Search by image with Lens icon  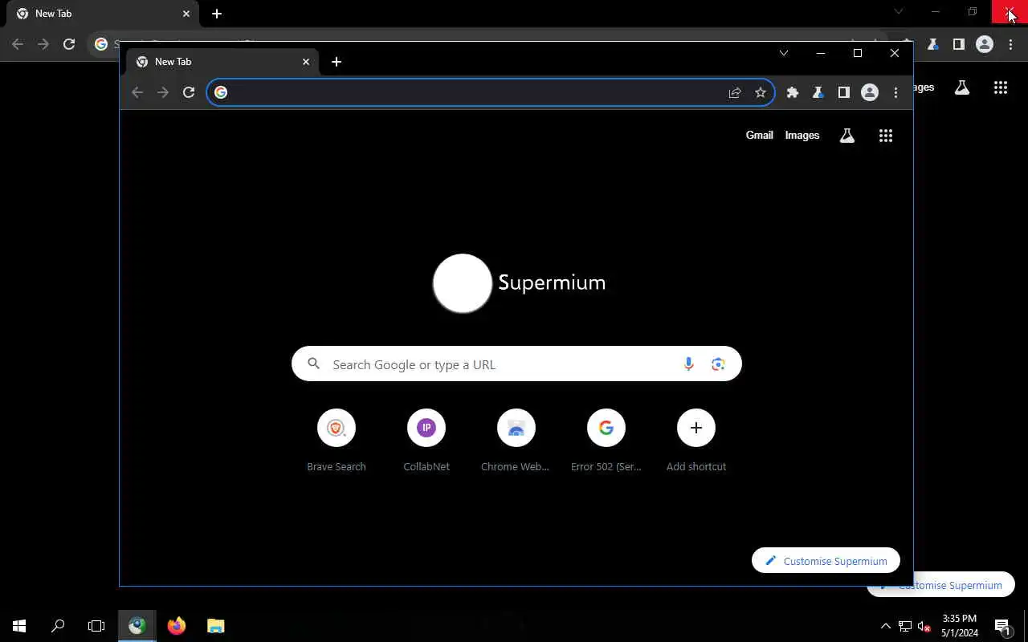[718, 364]
